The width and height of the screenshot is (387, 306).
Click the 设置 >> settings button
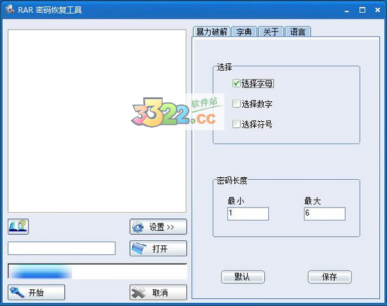pos(158,226)
